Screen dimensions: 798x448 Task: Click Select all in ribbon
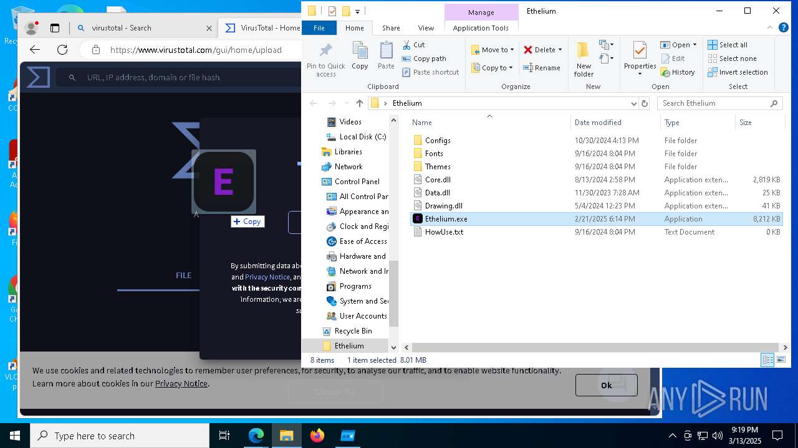728,45
